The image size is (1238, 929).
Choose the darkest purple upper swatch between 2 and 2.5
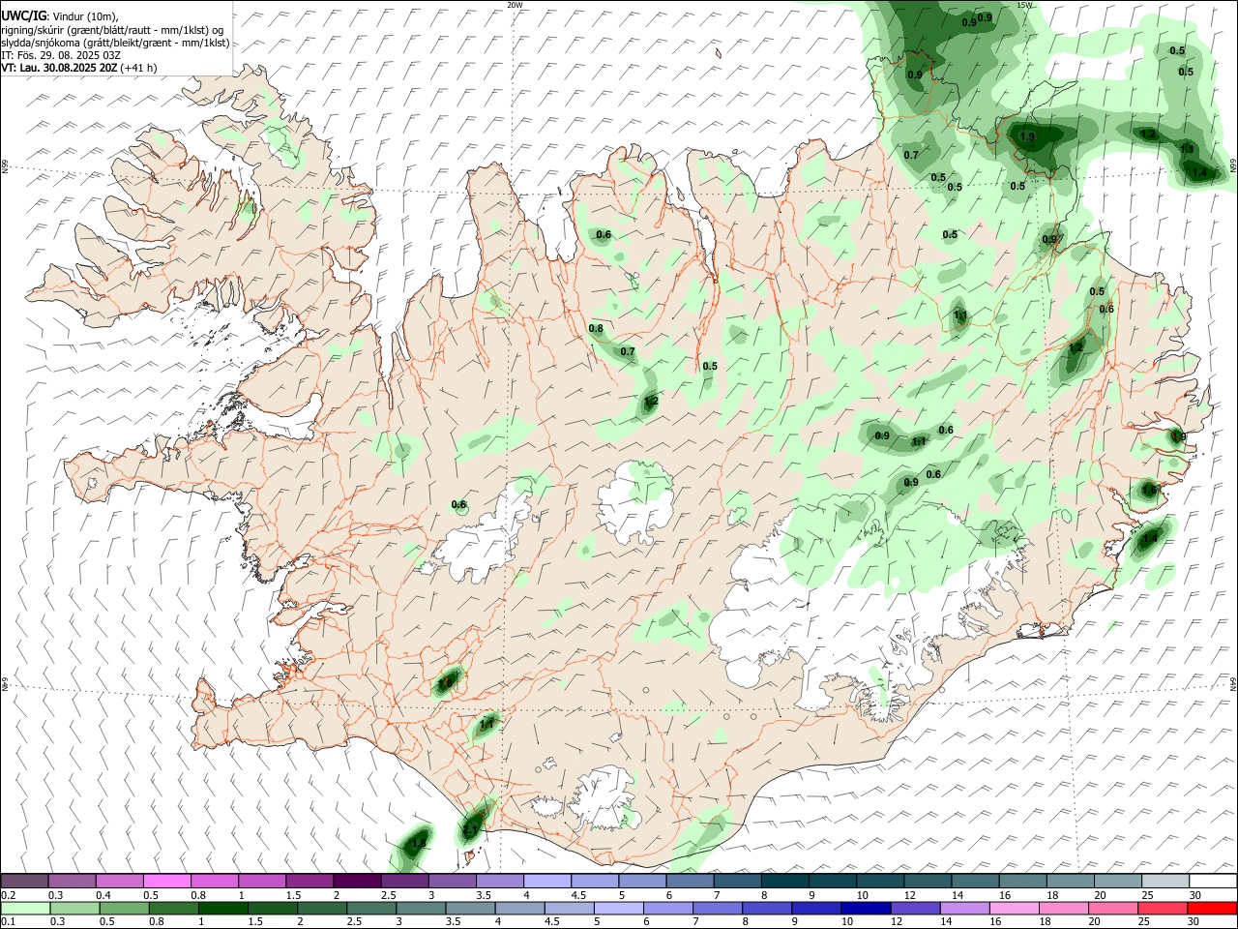357,882
